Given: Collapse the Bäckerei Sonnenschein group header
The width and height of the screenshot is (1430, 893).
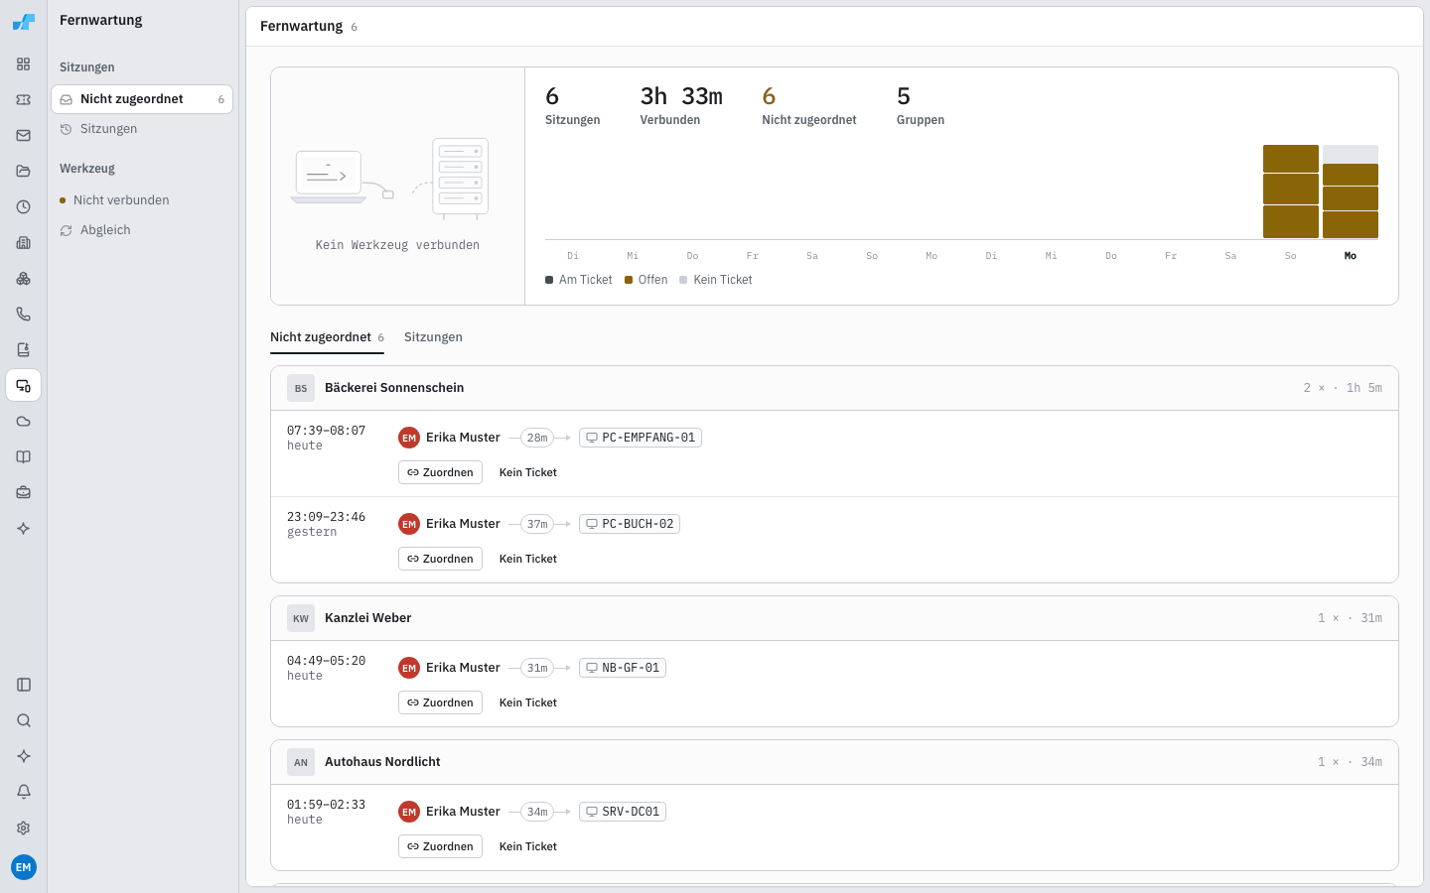Looking at the screenshot, I should tap(834, 388).
